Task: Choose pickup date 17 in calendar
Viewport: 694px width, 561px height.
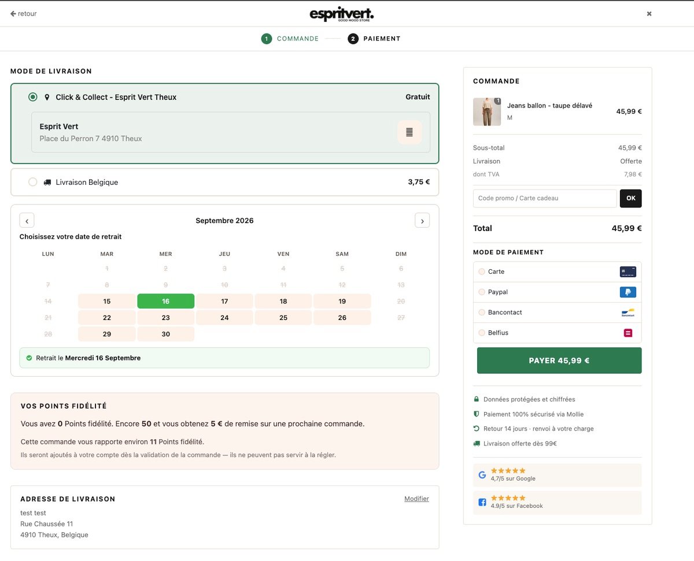Action: 224,301
